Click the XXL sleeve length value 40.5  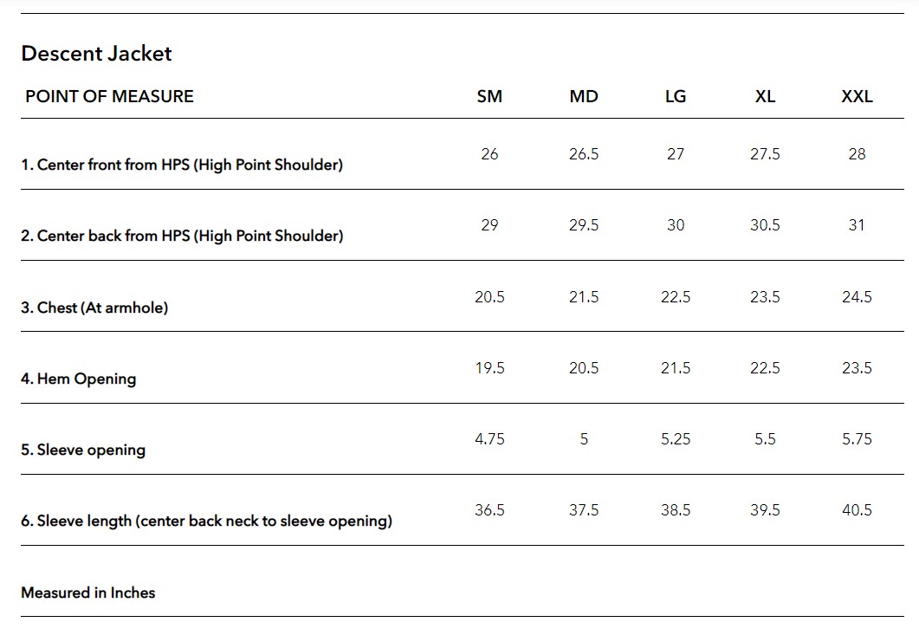tap(857, 510)
